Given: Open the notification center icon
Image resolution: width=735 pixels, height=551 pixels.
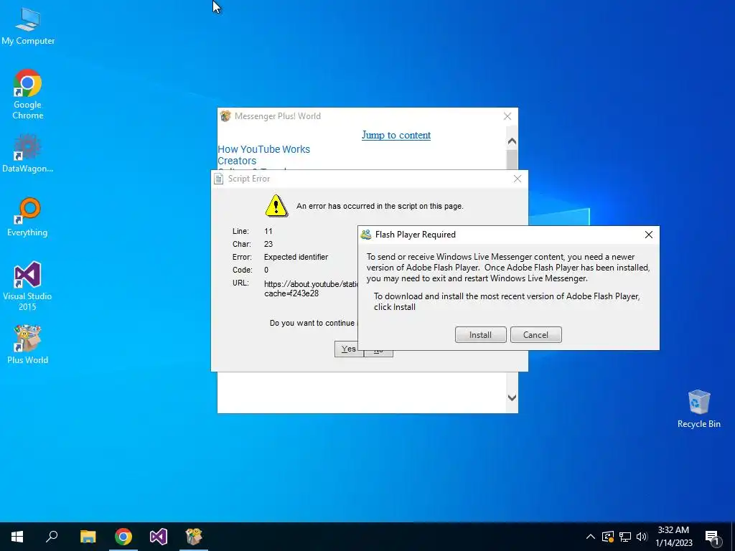Looking at the screenshot, I should click(712, 537).
